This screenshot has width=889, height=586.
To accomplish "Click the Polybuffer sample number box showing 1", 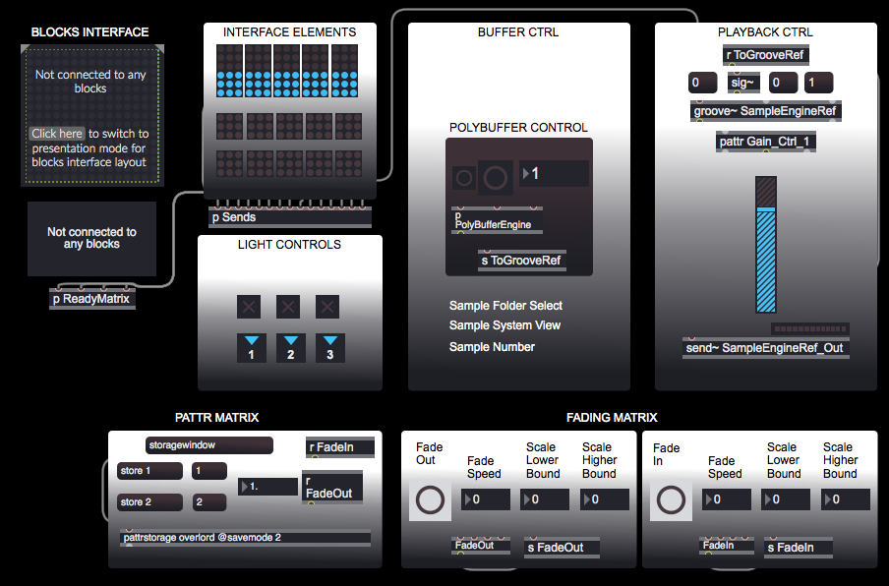I will (554, 173).
